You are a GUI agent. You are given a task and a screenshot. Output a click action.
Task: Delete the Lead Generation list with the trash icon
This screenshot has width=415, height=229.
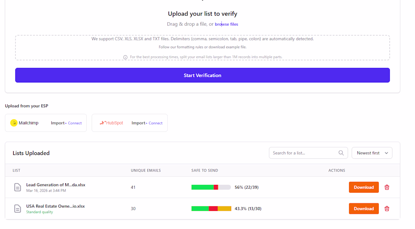coord(387,187)
